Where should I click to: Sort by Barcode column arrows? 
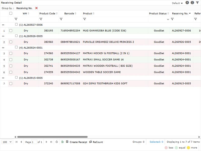(76, 13)
